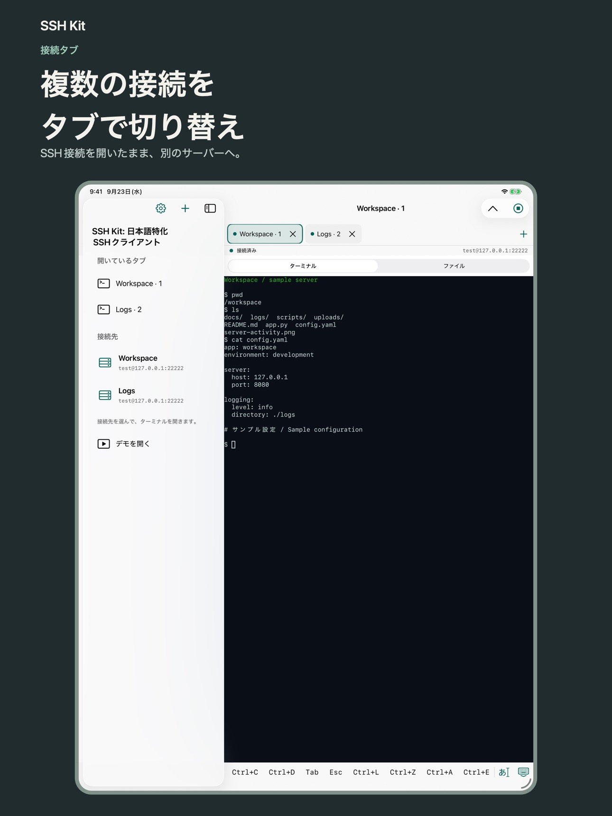Click the test@127.0.0.1:22222 status text
The width and height of the screenshot is (612, 816).
pos(495,250)
